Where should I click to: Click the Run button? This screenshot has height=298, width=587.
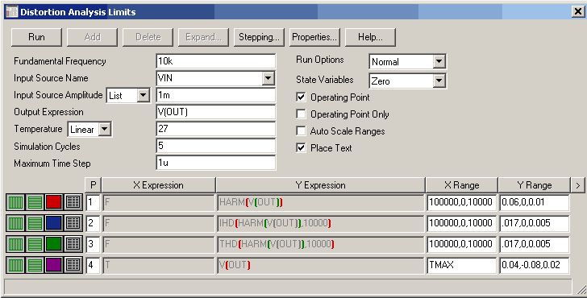[x=36, y=37]
